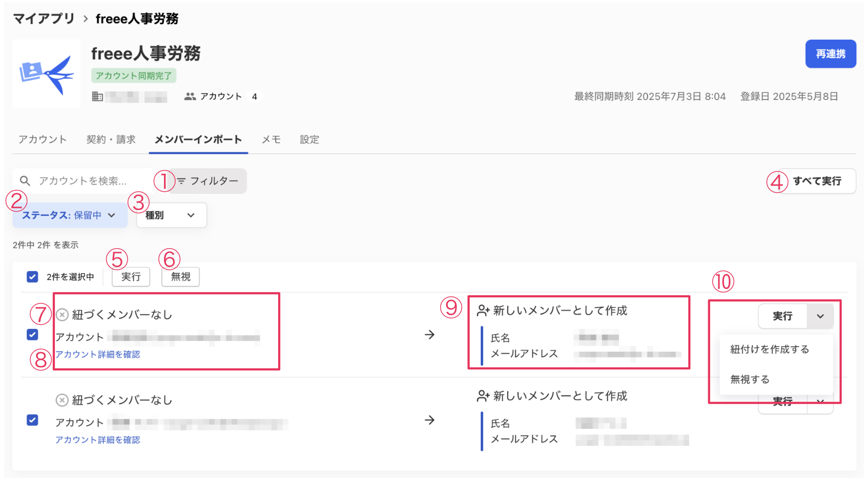The image size is (864, 478).
Task: Click the 最終同期時刻 2025年7月3日 8:04 text
Action: coord(650,96)
